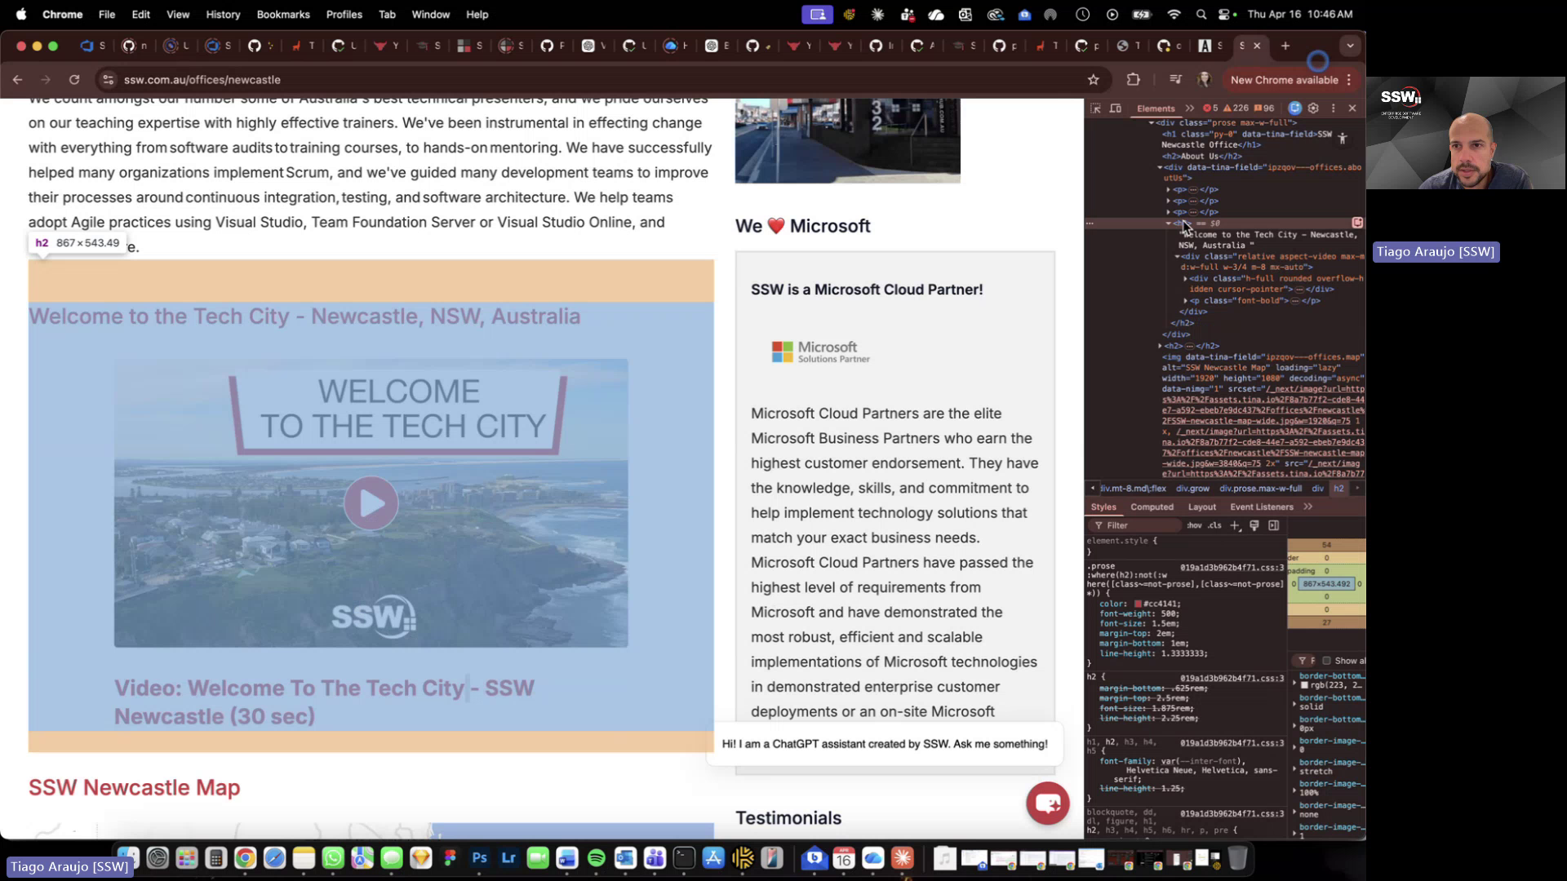1567x881 pixels.
Task: Toggle the computed styles sidebar icon
Action: click(1274, 526)
